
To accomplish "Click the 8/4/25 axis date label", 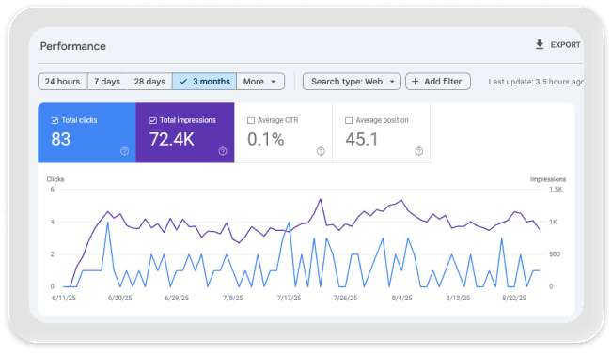I will (402, 298).
